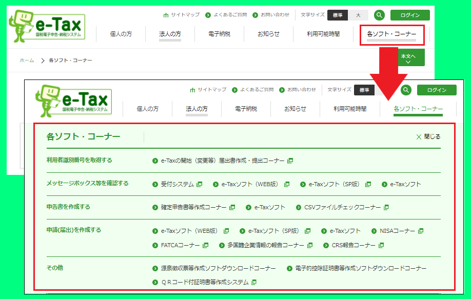Screen dimensions: 471x299
Task: Click the external-link icon beside CRS報告コーナー
Action: [x=381, y=245]
